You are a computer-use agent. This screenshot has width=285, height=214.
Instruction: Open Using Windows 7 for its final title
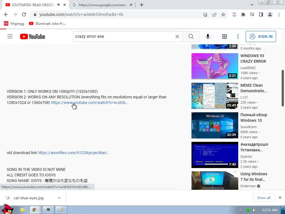[254, 177]
